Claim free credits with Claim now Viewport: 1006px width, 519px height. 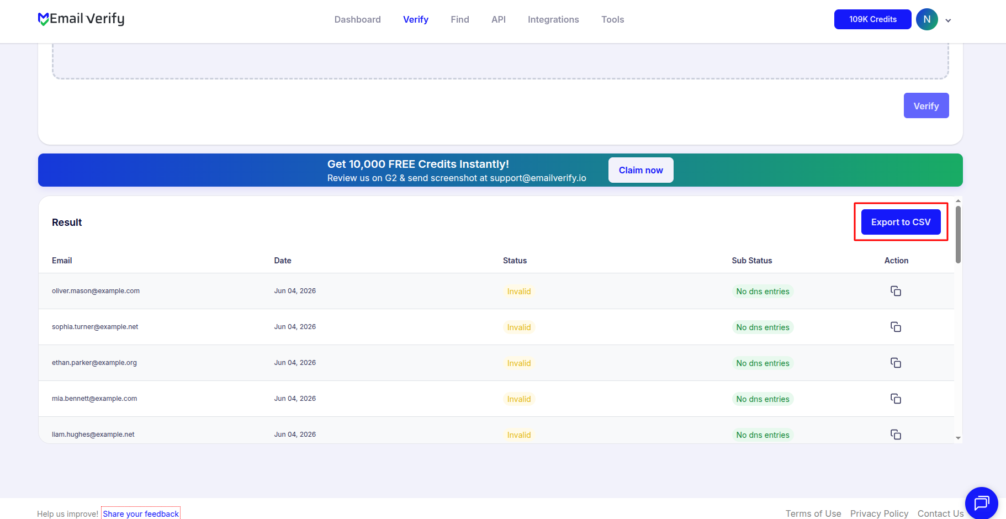[x=641, y=170]
